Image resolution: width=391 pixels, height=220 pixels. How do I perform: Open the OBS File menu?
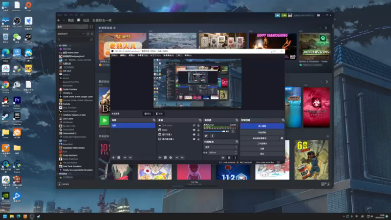[x=114, y=55]
